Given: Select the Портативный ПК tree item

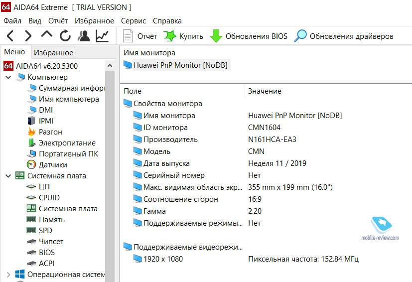Looking at the screenshot, I should (63, 154).
